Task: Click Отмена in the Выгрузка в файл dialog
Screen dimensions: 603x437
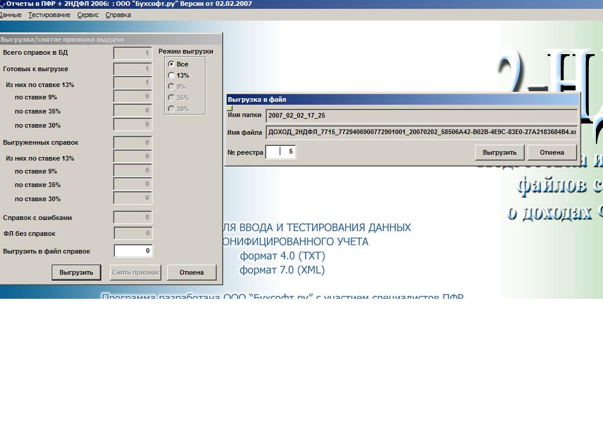Action: click(x=552, y=152)
